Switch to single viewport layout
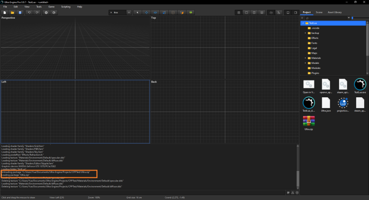Screen dimensions: 369x200 coord(246,12)
